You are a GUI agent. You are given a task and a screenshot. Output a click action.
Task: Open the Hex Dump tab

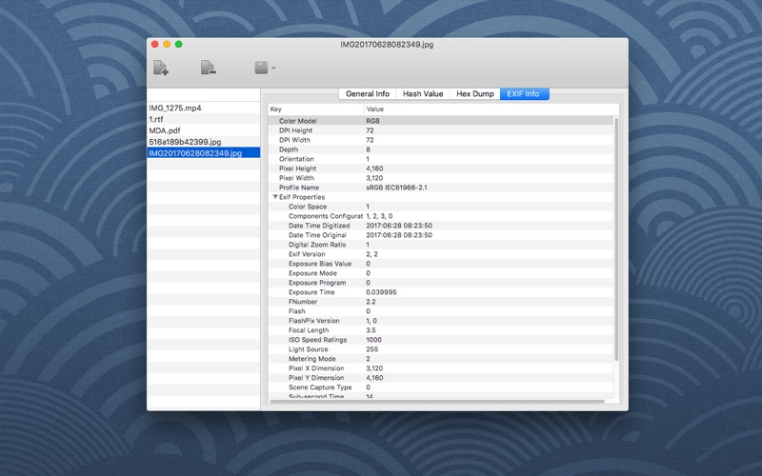(474, 93)
